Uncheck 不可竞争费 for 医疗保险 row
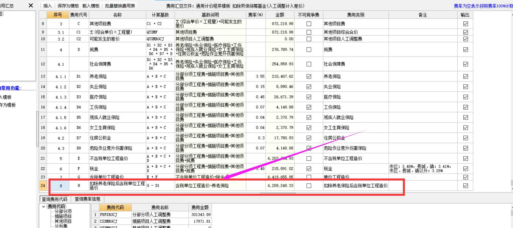Image resolution: width=513 pixels, height=228 pixels. point(309,97)
